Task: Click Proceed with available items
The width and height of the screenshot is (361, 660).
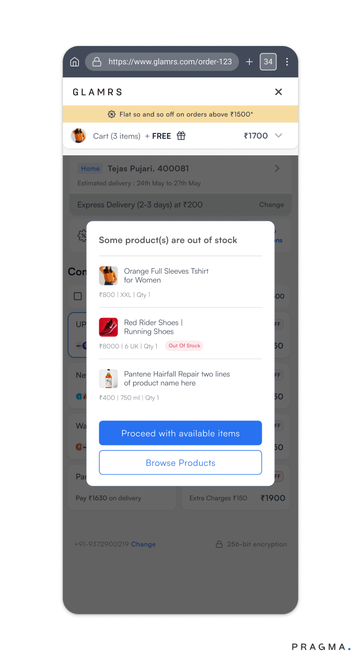Action: coord(180,433)
